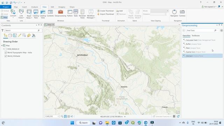
Task: Click Import Thumbnail
Action: click(x=106, y=14)
